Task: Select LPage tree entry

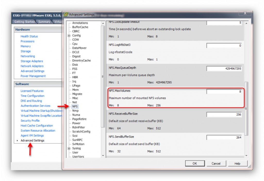Action: [76, 86]
